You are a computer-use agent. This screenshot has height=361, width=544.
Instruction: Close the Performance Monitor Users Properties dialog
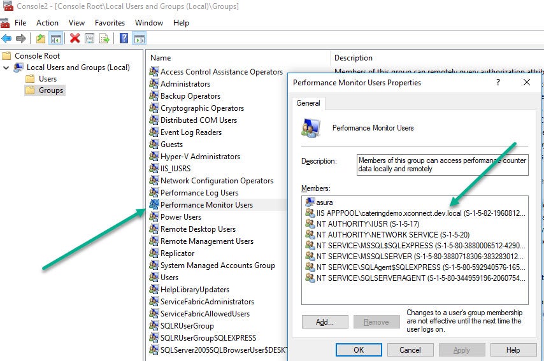click(527, 82)
